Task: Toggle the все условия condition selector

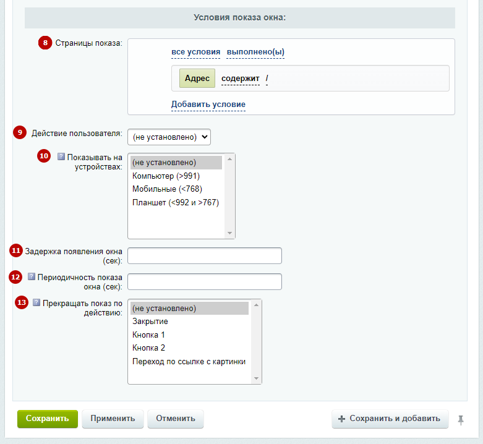Action: pos(196,52)
